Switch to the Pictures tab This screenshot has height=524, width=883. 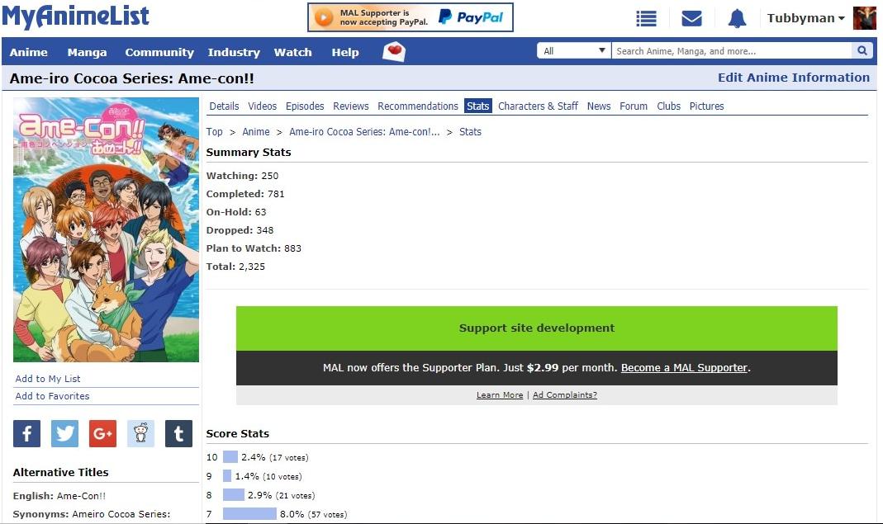[707, 106]
